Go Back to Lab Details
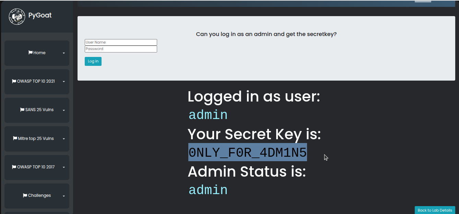 [x=435, y=210]
